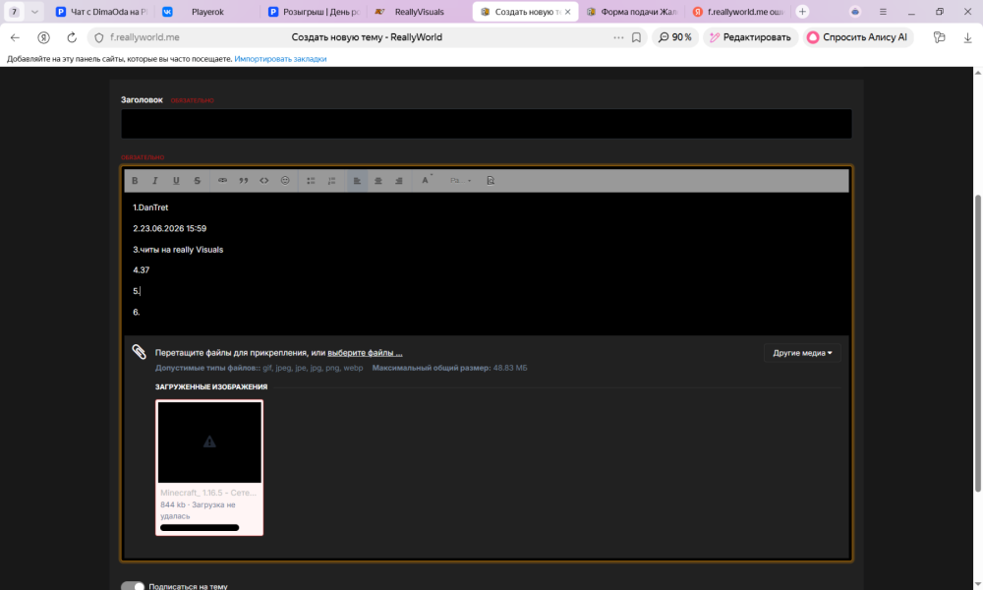The image size is (983, 590).
Task: Switch to the f.reallyworld.me ошибка tab
Action: [x=738, y=11]
